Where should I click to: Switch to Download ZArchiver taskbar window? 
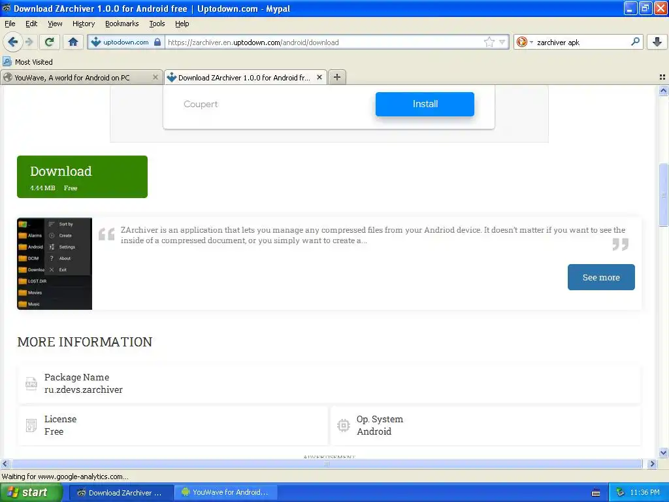tap(120, 492)
